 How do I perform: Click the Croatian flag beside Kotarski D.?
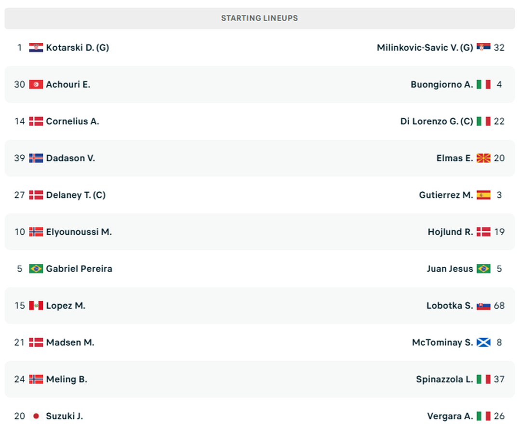coord(36,48)
